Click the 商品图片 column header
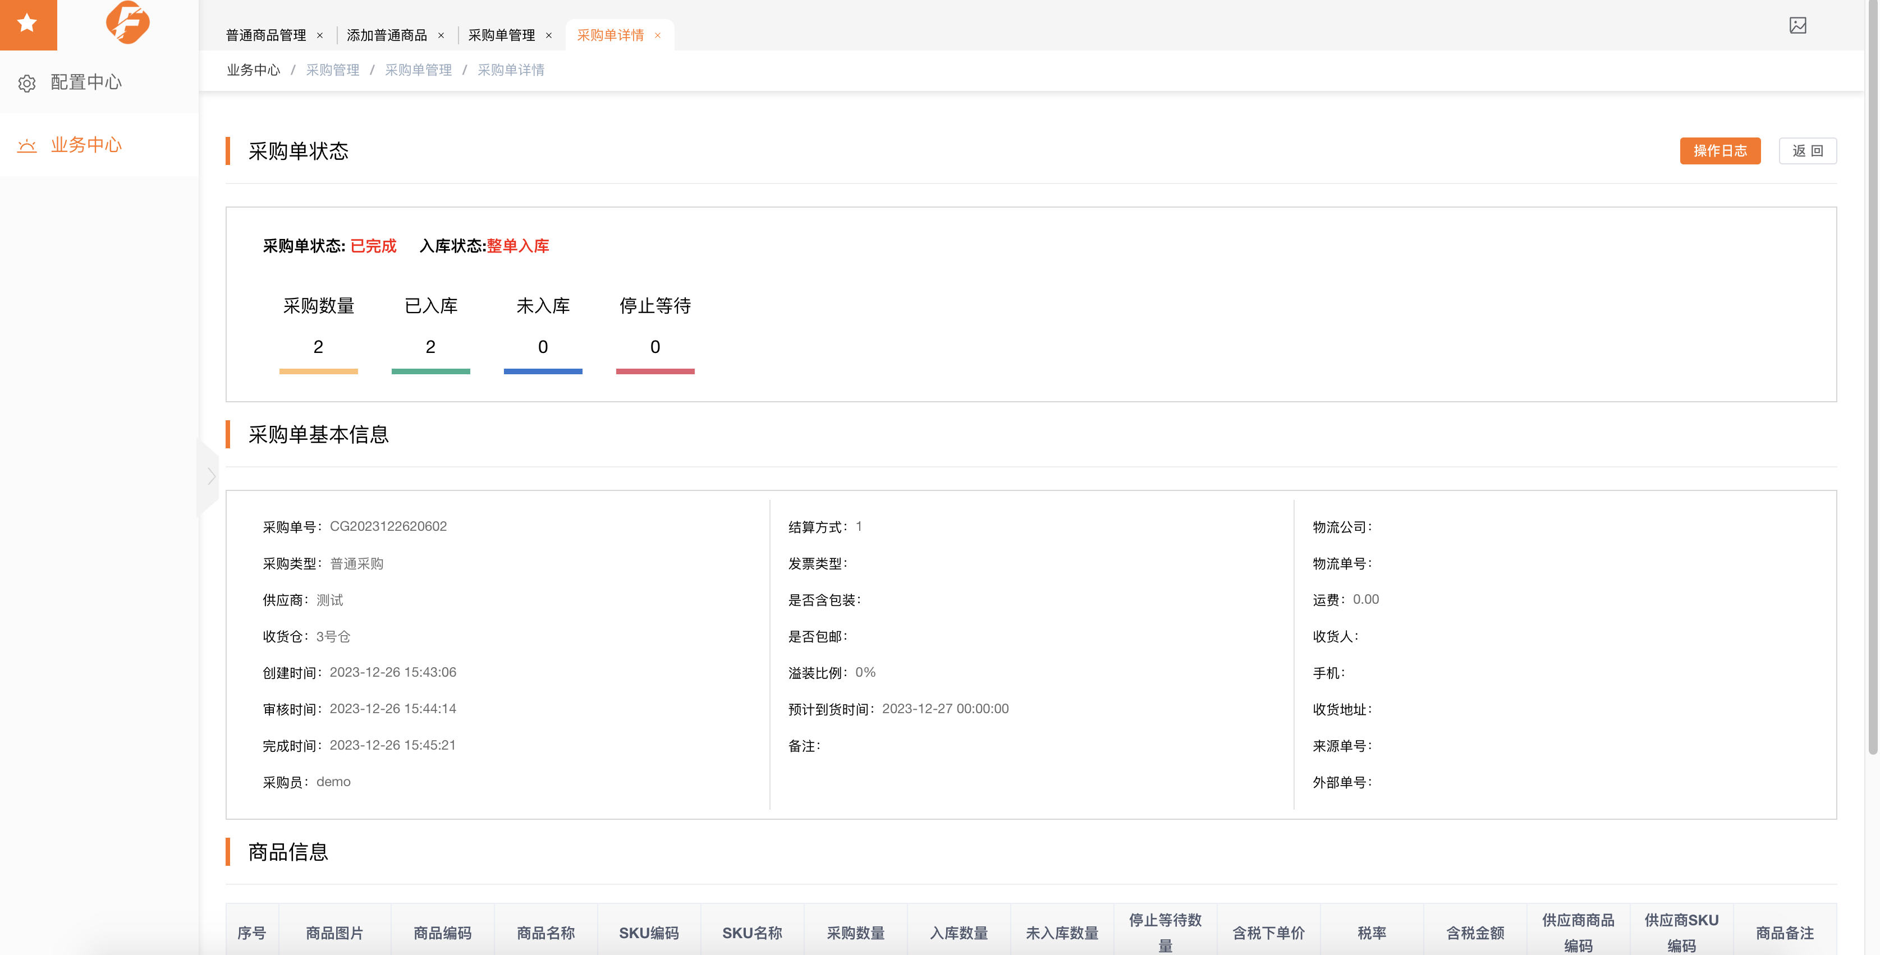The width and height of the screenshot is (1880, 955). coord(334,933)
